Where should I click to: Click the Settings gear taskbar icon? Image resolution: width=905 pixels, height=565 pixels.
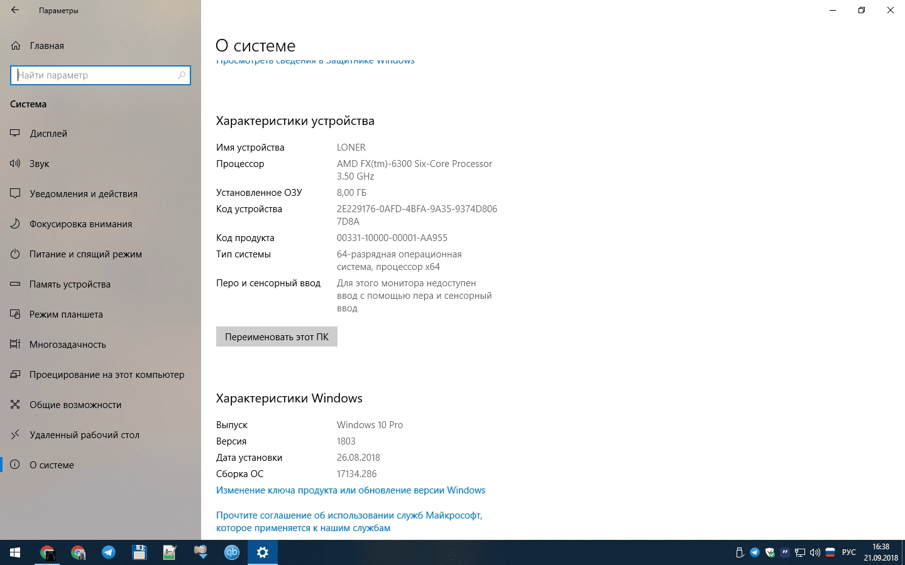point(263,552)
